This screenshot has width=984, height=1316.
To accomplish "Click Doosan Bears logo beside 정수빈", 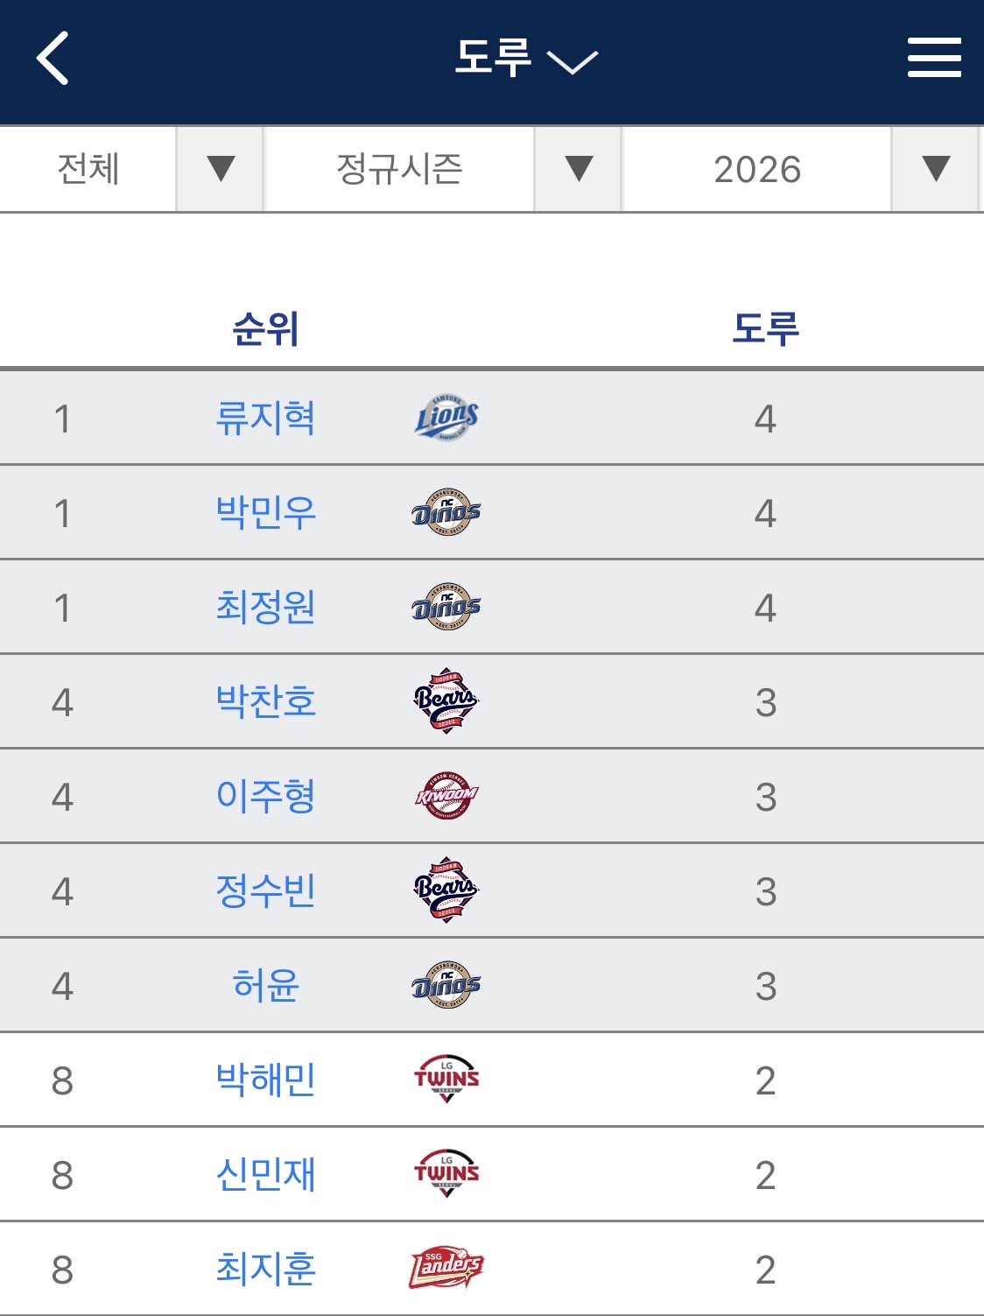I will (446, 890).
